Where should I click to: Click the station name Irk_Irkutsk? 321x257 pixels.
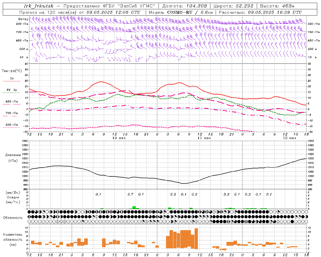[39, 6]
